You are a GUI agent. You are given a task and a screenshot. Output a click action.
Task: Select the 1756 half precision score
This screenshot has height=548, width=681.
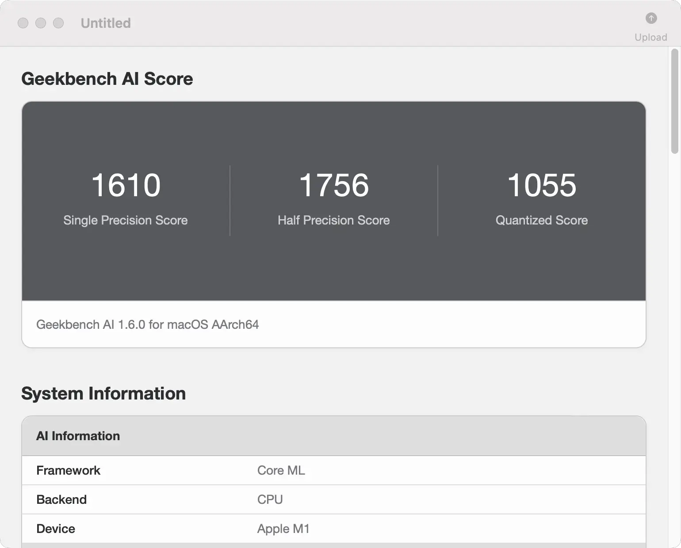click(333, 185)
